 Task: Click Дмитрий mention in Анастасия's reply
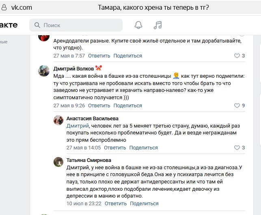coord(77,126)
